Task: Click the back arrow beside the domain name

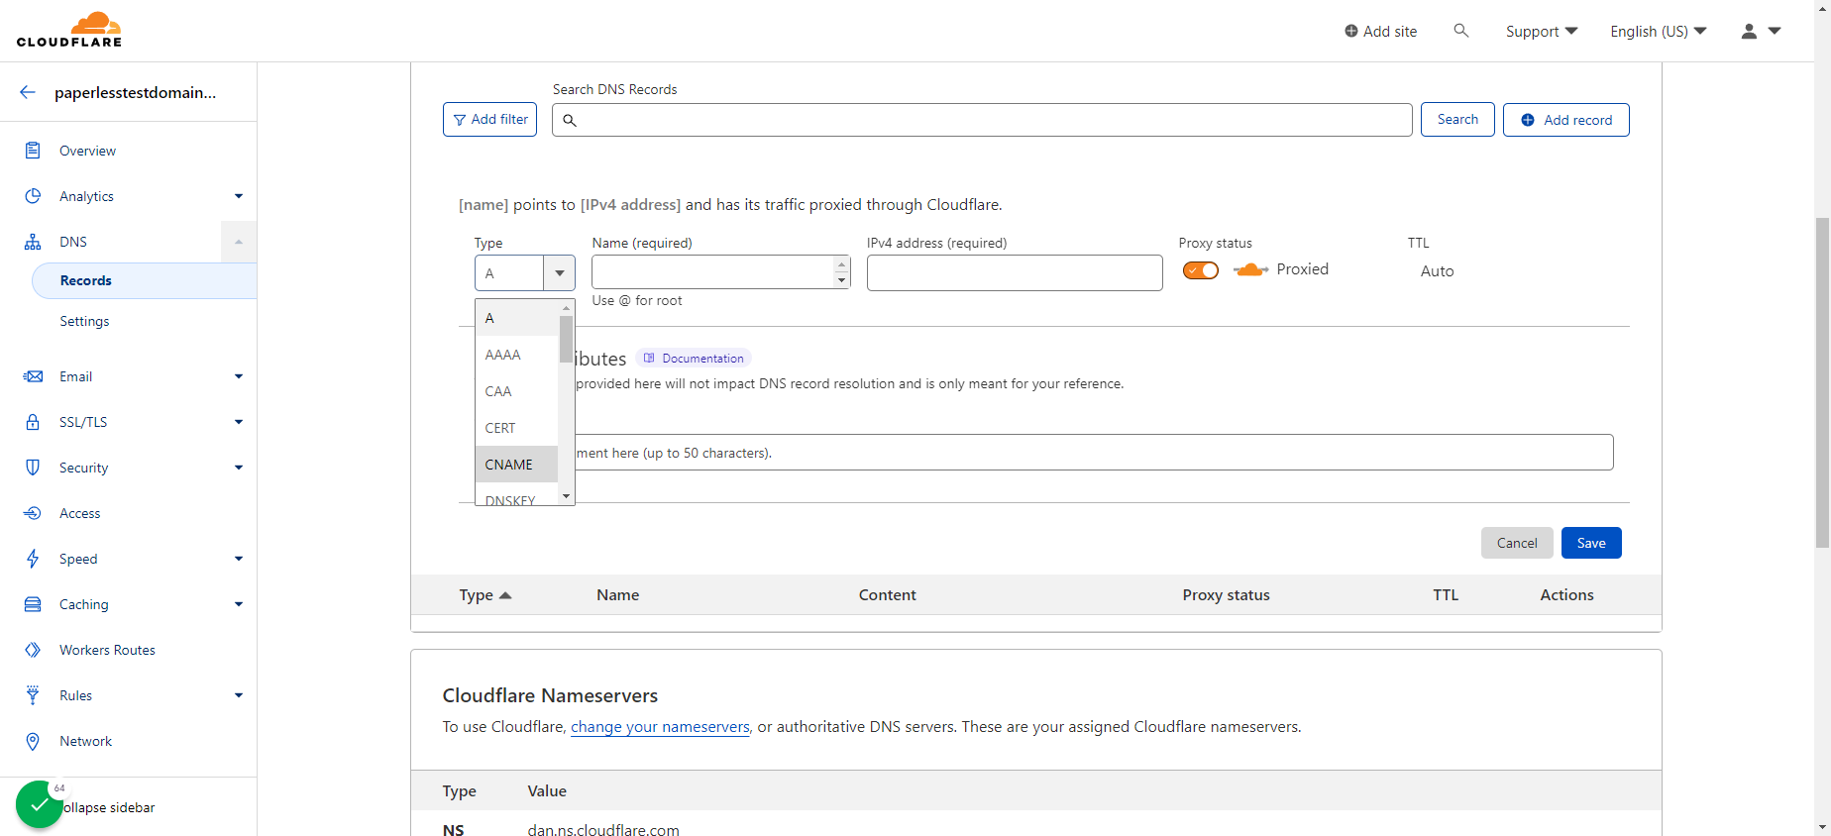Action: [28, 92]
